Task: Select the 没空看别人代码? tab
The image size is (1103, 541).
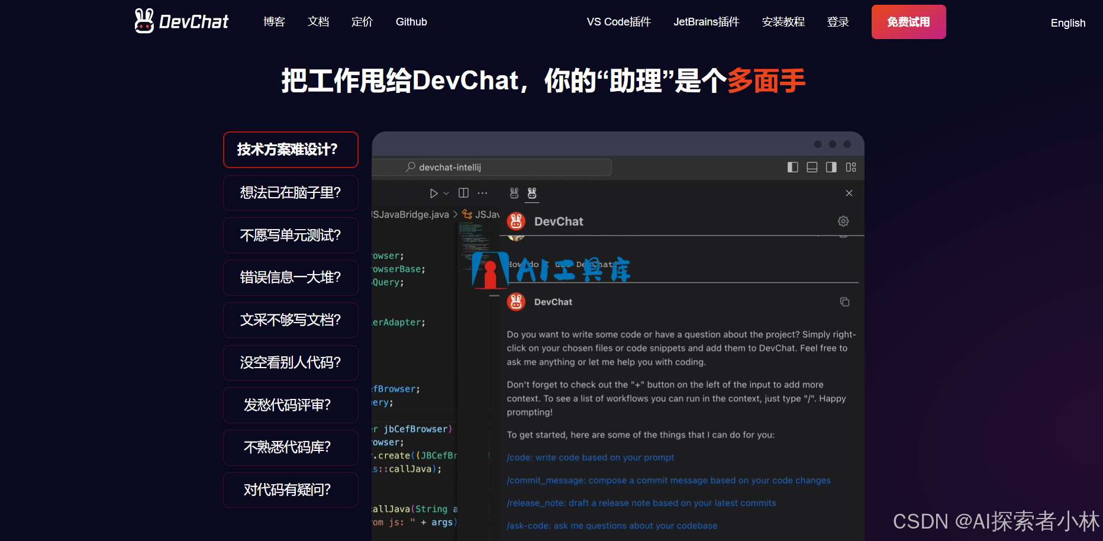Action: pos(291,363)
